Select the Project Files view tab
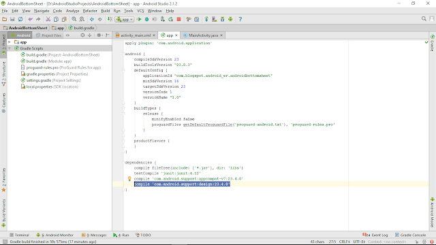Image resolution: width=436 pixels, height=245 pixels. (x=48, y=35)
